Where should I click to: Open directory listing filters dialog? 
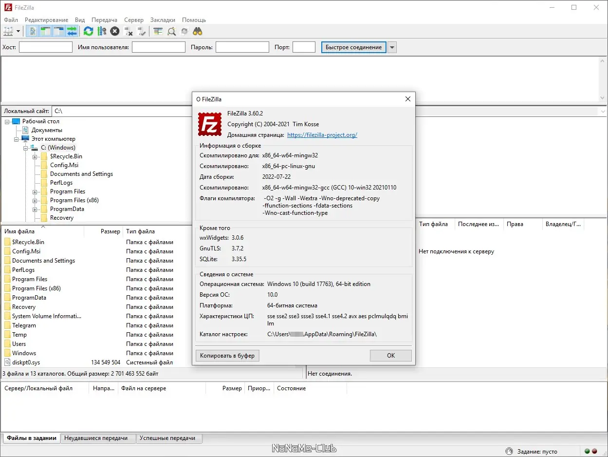click(158, 31)
